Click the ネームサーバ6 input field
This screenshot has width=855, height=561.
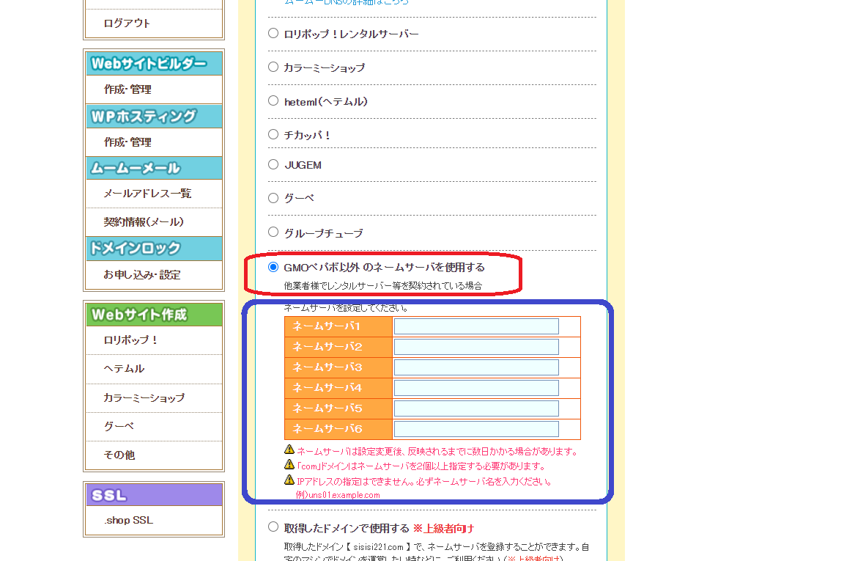click(x=475, y=428)
